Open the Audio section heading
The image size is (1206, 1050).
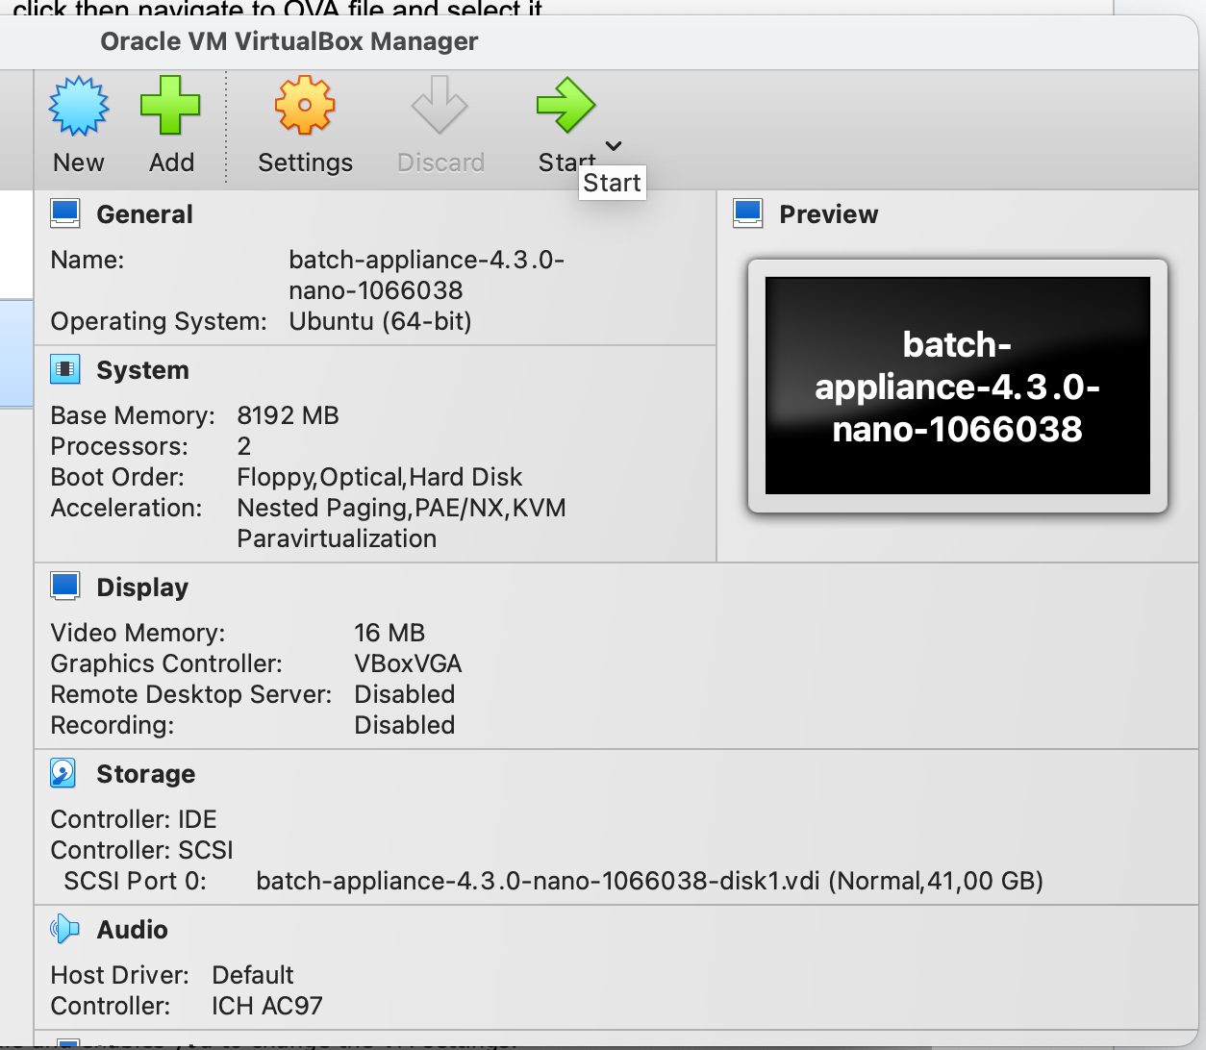[x=133, y=930]
